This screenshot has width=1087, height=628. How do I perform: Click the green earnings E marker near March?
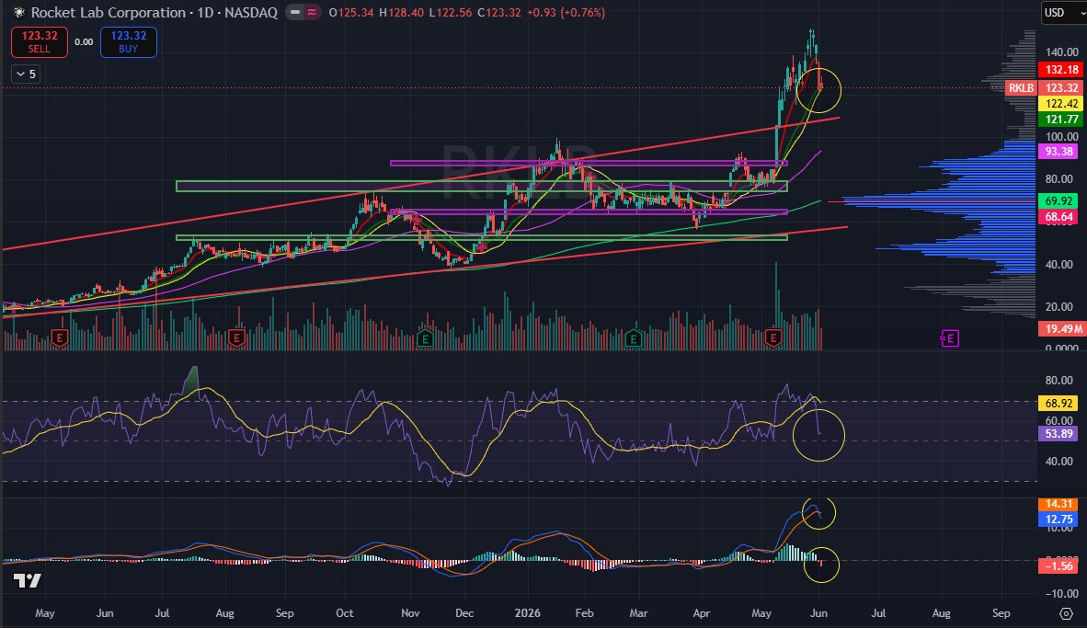[x=633, y=338]
